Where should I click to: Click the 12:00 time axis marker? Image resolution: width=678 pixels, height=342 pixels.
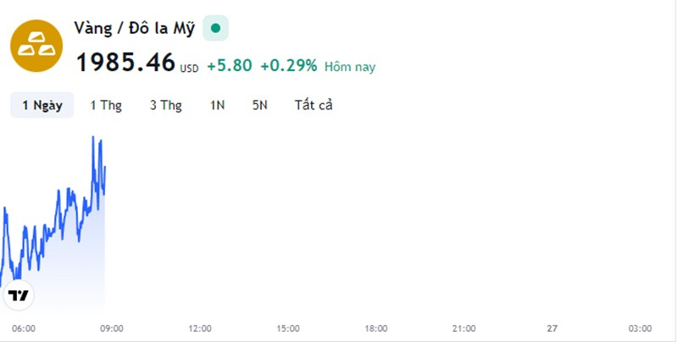(x=200, y=328)
